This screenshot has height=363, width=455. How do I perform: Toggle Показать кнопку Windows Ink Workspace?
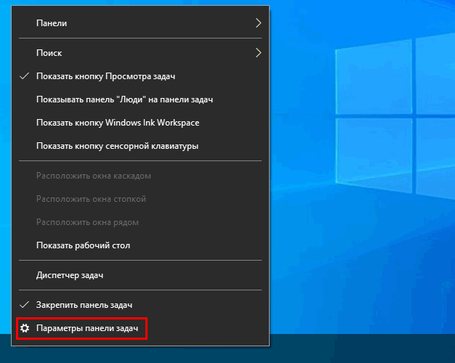coord(117,123)
